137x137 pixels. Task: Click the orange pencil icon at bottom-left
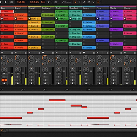pyautogui.click(x=2, y=130)
